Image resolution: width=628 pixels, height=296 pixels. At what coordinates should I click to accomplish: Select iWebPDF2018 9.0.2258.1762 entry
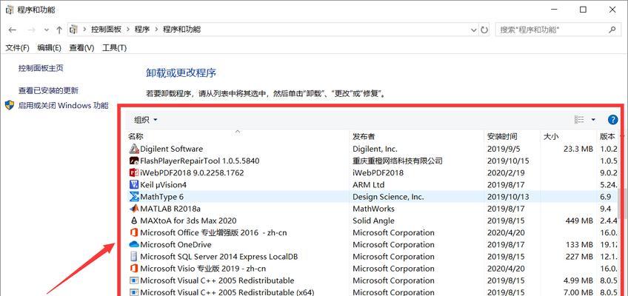(192, 173)
